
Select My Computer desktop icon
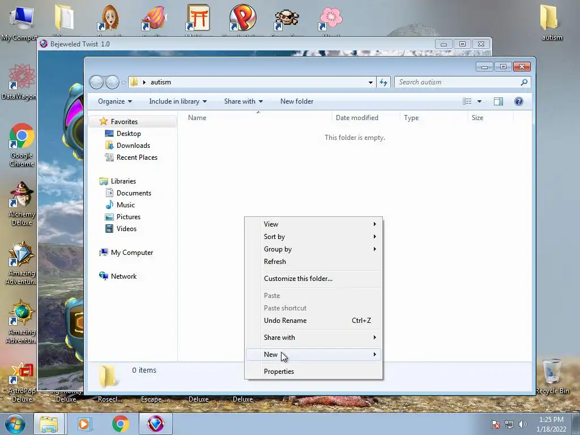(x=19, y=22)
